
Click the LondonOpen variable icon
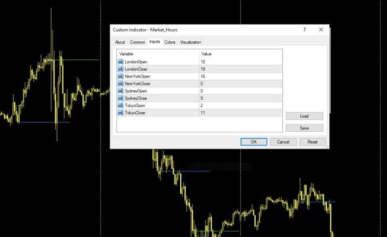point(121,62)
